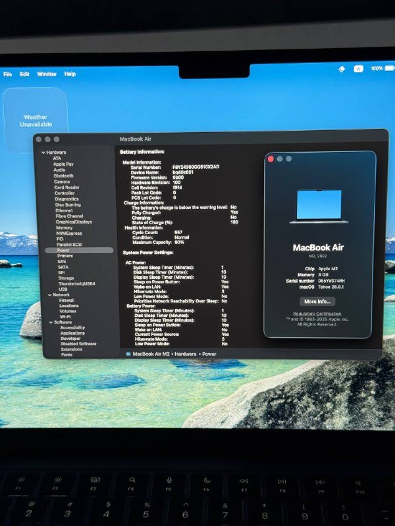The height and width of the screenshot is (526, 395).
Task: Select Controller in the sidebar
Action: point(65,193)
